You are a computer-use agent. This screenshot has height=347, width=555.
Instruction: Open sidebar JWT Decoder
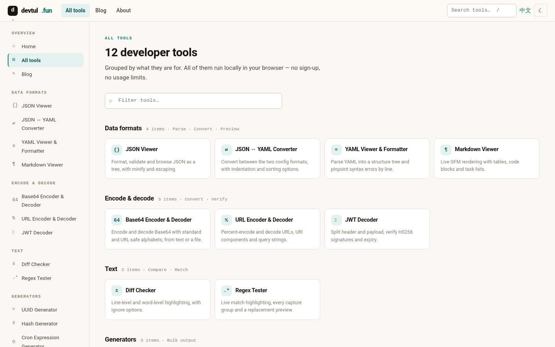tap(45, 232)
